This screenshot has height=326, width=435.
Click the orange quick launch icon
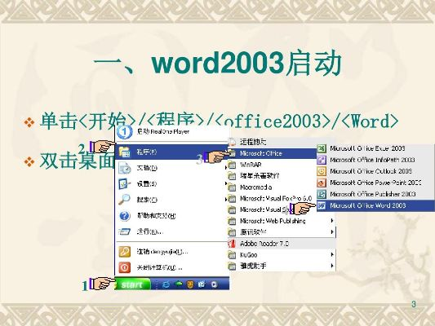point(190,284)
